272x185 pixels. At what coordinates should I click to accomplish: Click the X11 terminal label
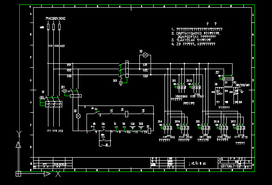coord(49,131)
